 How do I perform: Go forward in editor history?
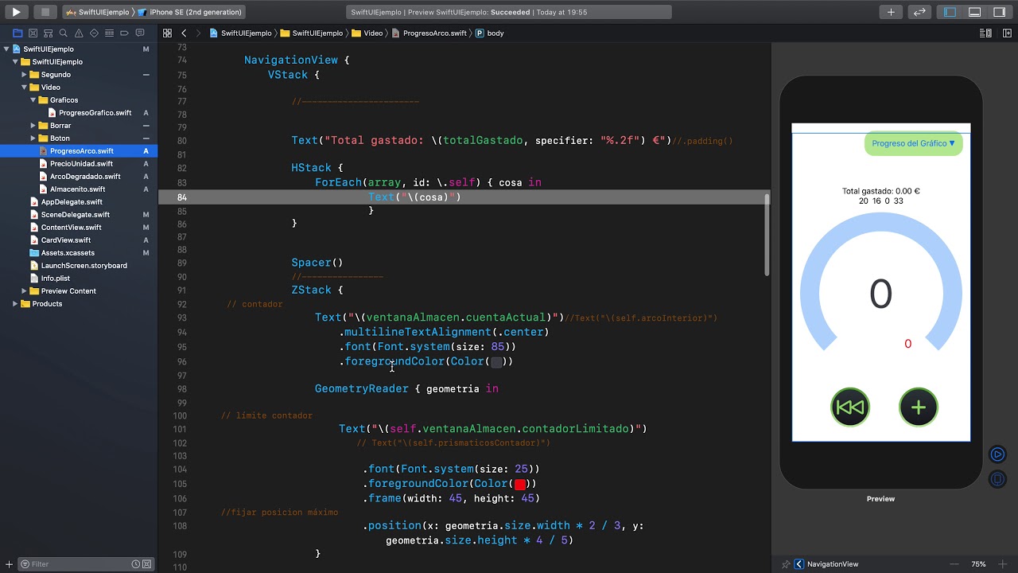[x=199, y=33]
